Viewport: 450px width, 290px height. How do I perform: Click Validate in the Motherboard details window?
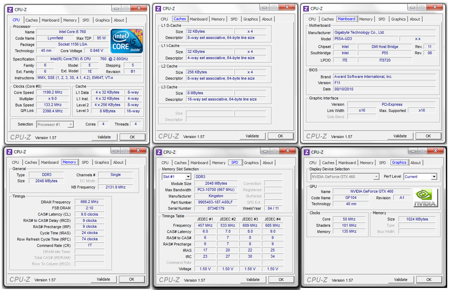tap(400, 136)
